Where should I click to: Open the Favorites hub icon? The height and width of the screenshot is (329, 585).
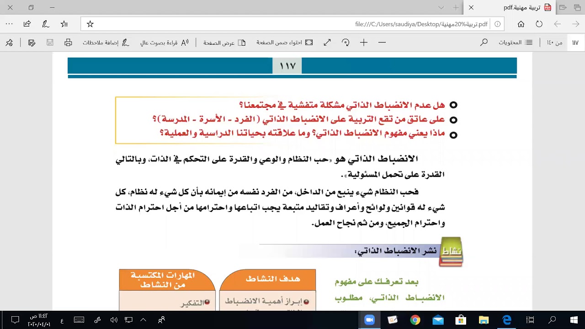click(64, 24)
